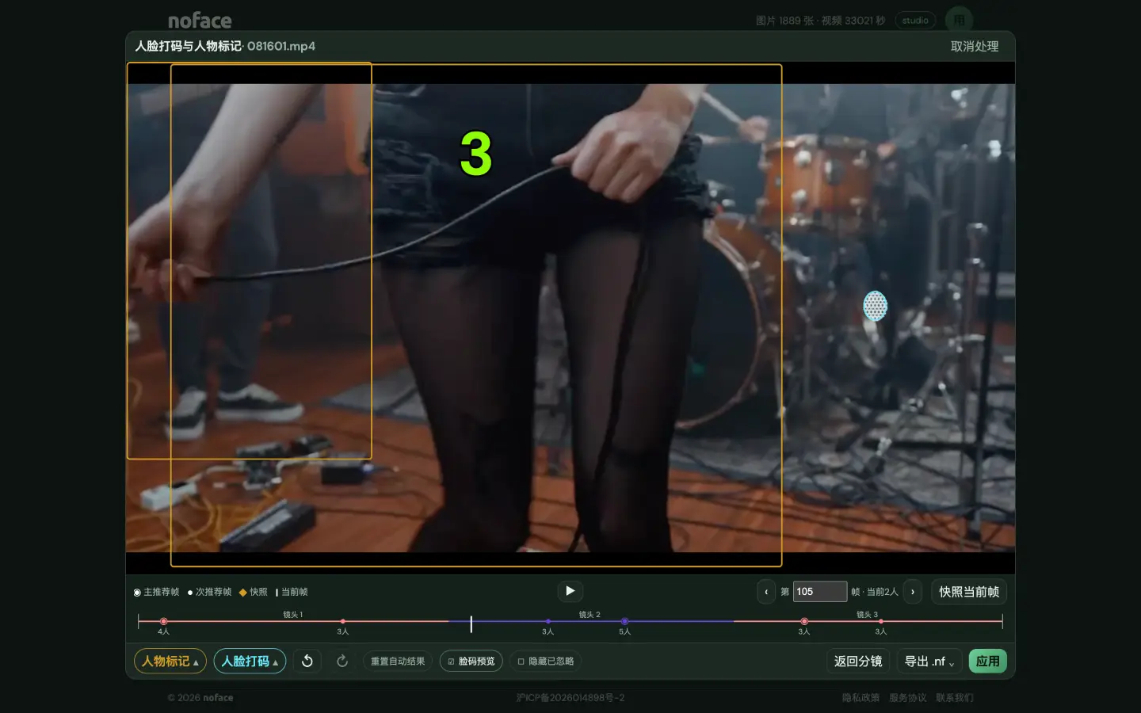Toggle the 隐藏已忽略 checkbox
1141x713 pixels.
coord(546,661)
